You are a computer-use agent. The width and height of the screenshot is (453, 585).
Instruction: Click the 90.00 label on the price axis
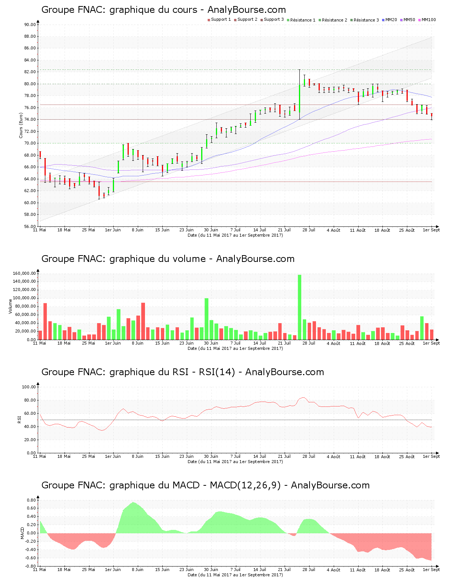tap(30, 25)
